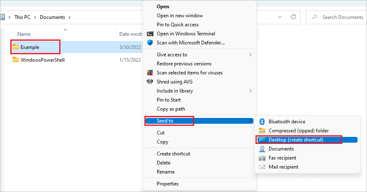The image size is (367, 192).
Task: Click the Mail recipient envelope icon
Action: (262, 167)
